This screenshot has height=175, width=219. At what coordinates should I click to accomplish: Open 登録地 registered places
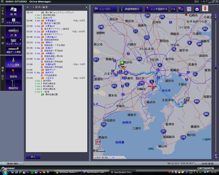(14, 73)
